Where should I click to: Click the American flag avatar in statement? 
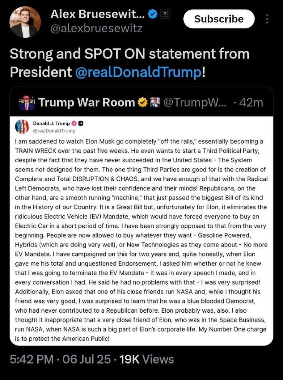[22, 127]
